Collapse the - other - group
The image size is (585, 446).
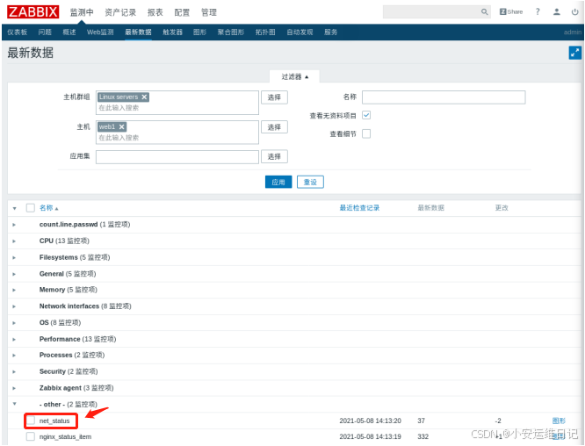point(14,404)
